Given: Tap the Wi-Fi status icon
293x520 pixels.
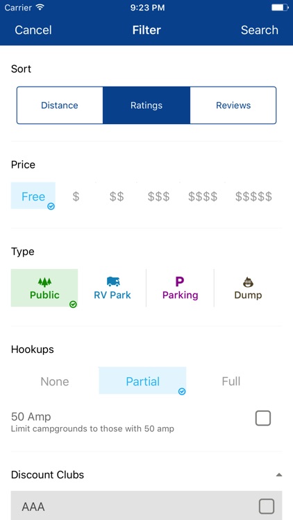Looking at the screenshot, I should click(x=40, y=8).
